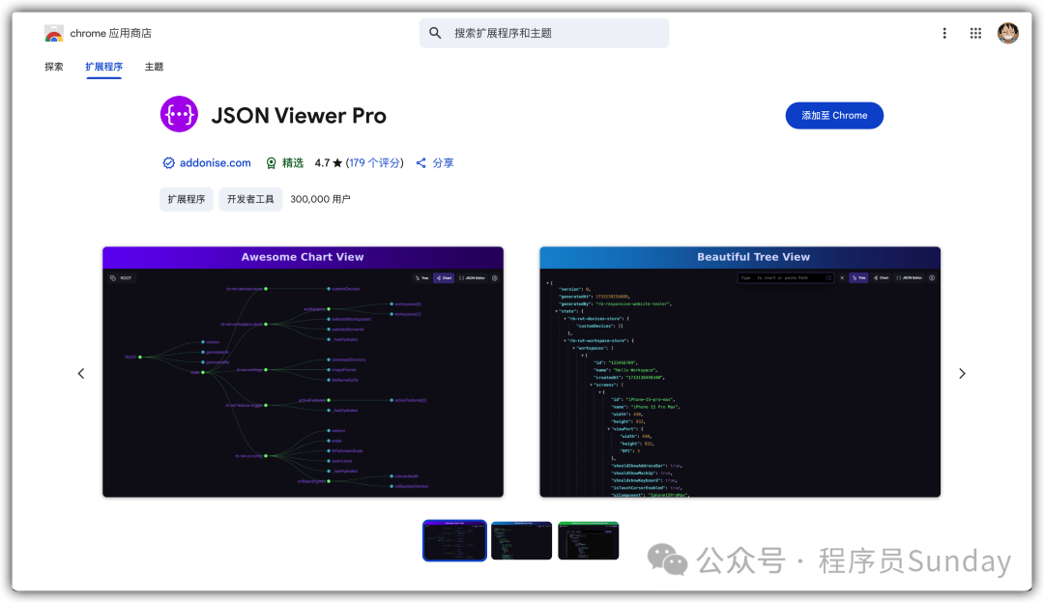Screen dimensions: 1044x603
Task: Click the 添加至 Chrome button
Action: (834, 115)
